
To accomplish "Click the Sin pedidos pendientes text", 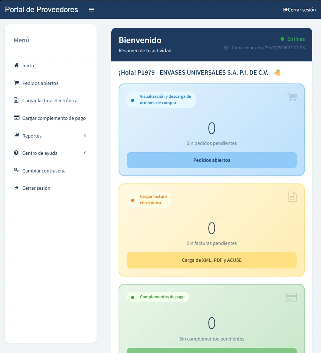I will 212,143.
